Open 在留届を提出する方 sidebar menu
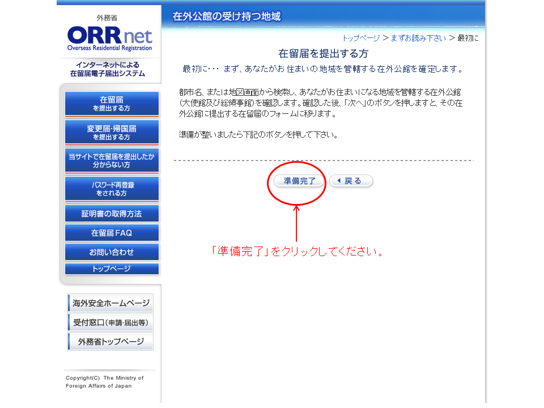Image resolution: width=544 pixels, height=408 pixels. [112, 104]
